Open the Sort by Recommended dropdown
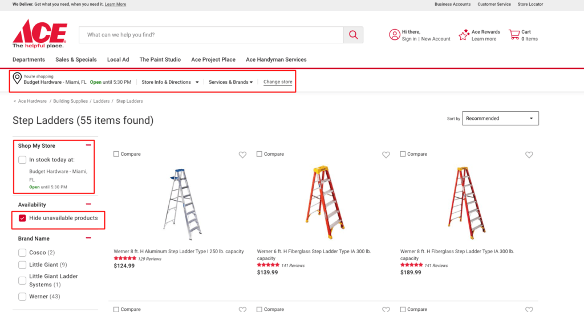584x312 pixels. pyautogui.click(x=500, y=119)
